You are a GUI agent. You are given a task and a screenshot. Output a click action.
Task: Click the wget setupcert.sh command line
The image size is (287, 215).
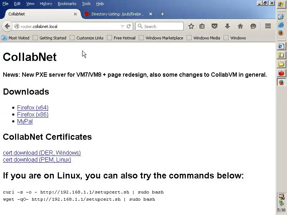[x=79, y=199]
